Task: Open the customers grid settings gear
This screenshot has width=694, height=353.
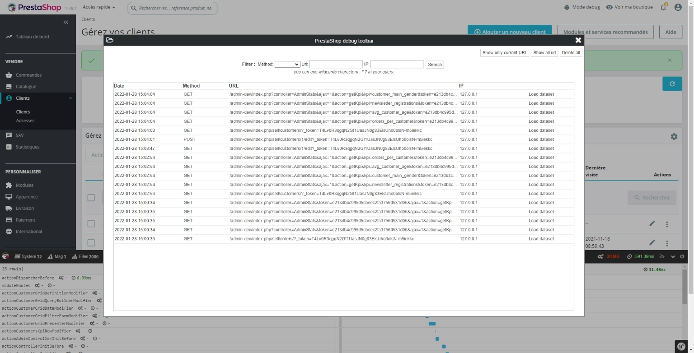Action: 674,136
